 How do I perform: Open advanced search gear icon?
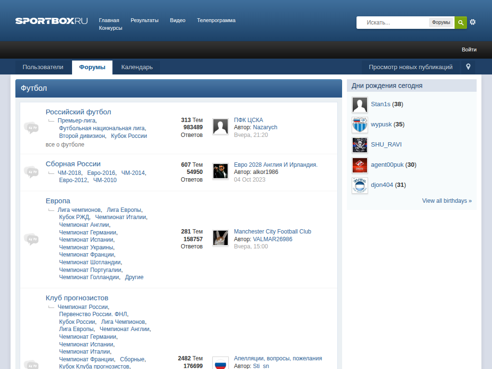(473, 22)
